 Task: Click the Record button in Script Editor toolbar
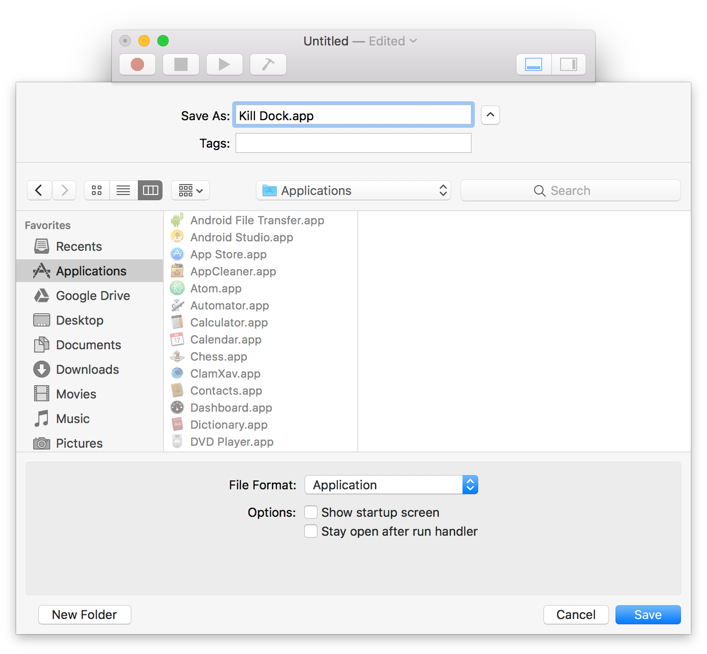pos(137,64)
